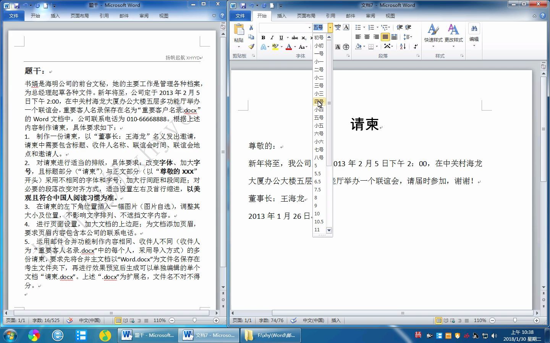Click the Shading paint bucket

358,46
